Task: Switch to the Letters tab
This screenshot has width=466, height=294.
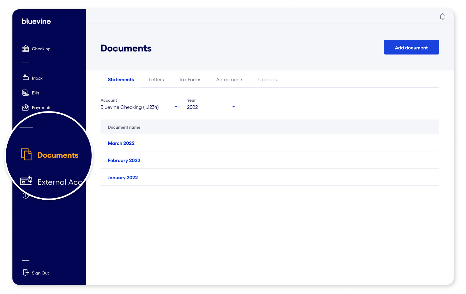Action: [156, 79]
